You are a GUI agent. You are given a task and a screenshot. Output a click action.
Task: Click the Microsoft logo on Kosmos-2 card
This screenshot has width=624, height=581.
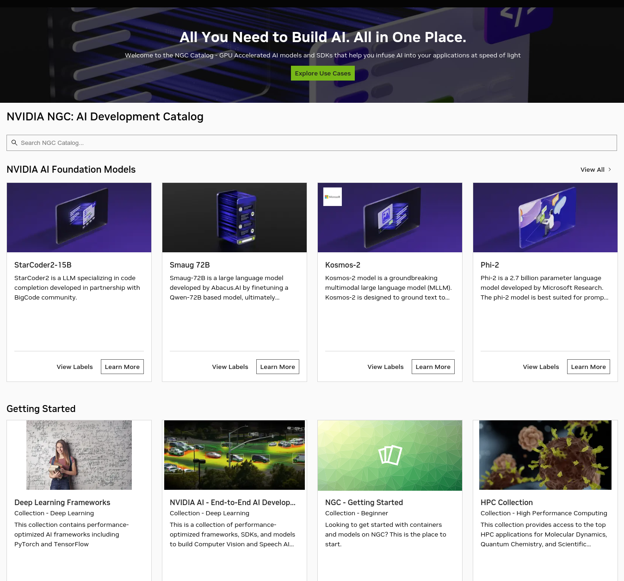[x=333, y=197]
